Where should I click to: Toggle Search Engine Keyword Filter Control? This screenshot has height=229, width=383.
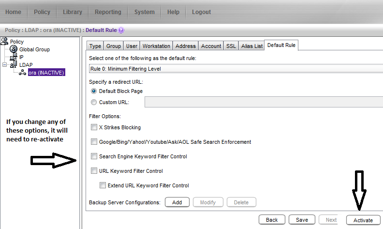(94, 156)
